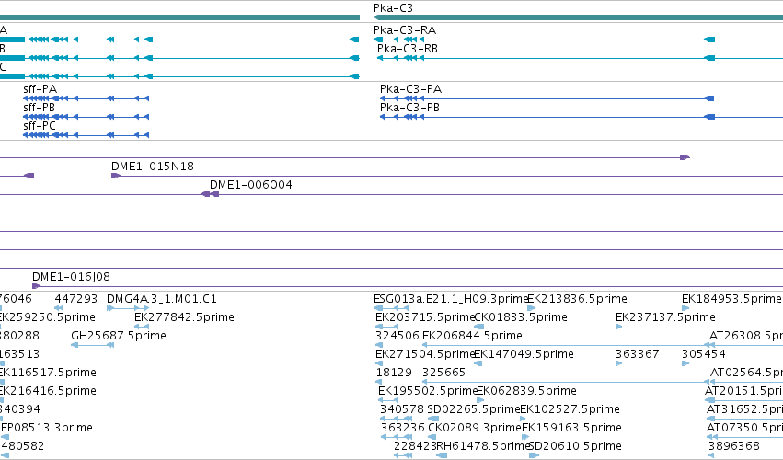Select EST EP08513.3prime
This screenshot has height=460, width=783.
tap(46, 428)
